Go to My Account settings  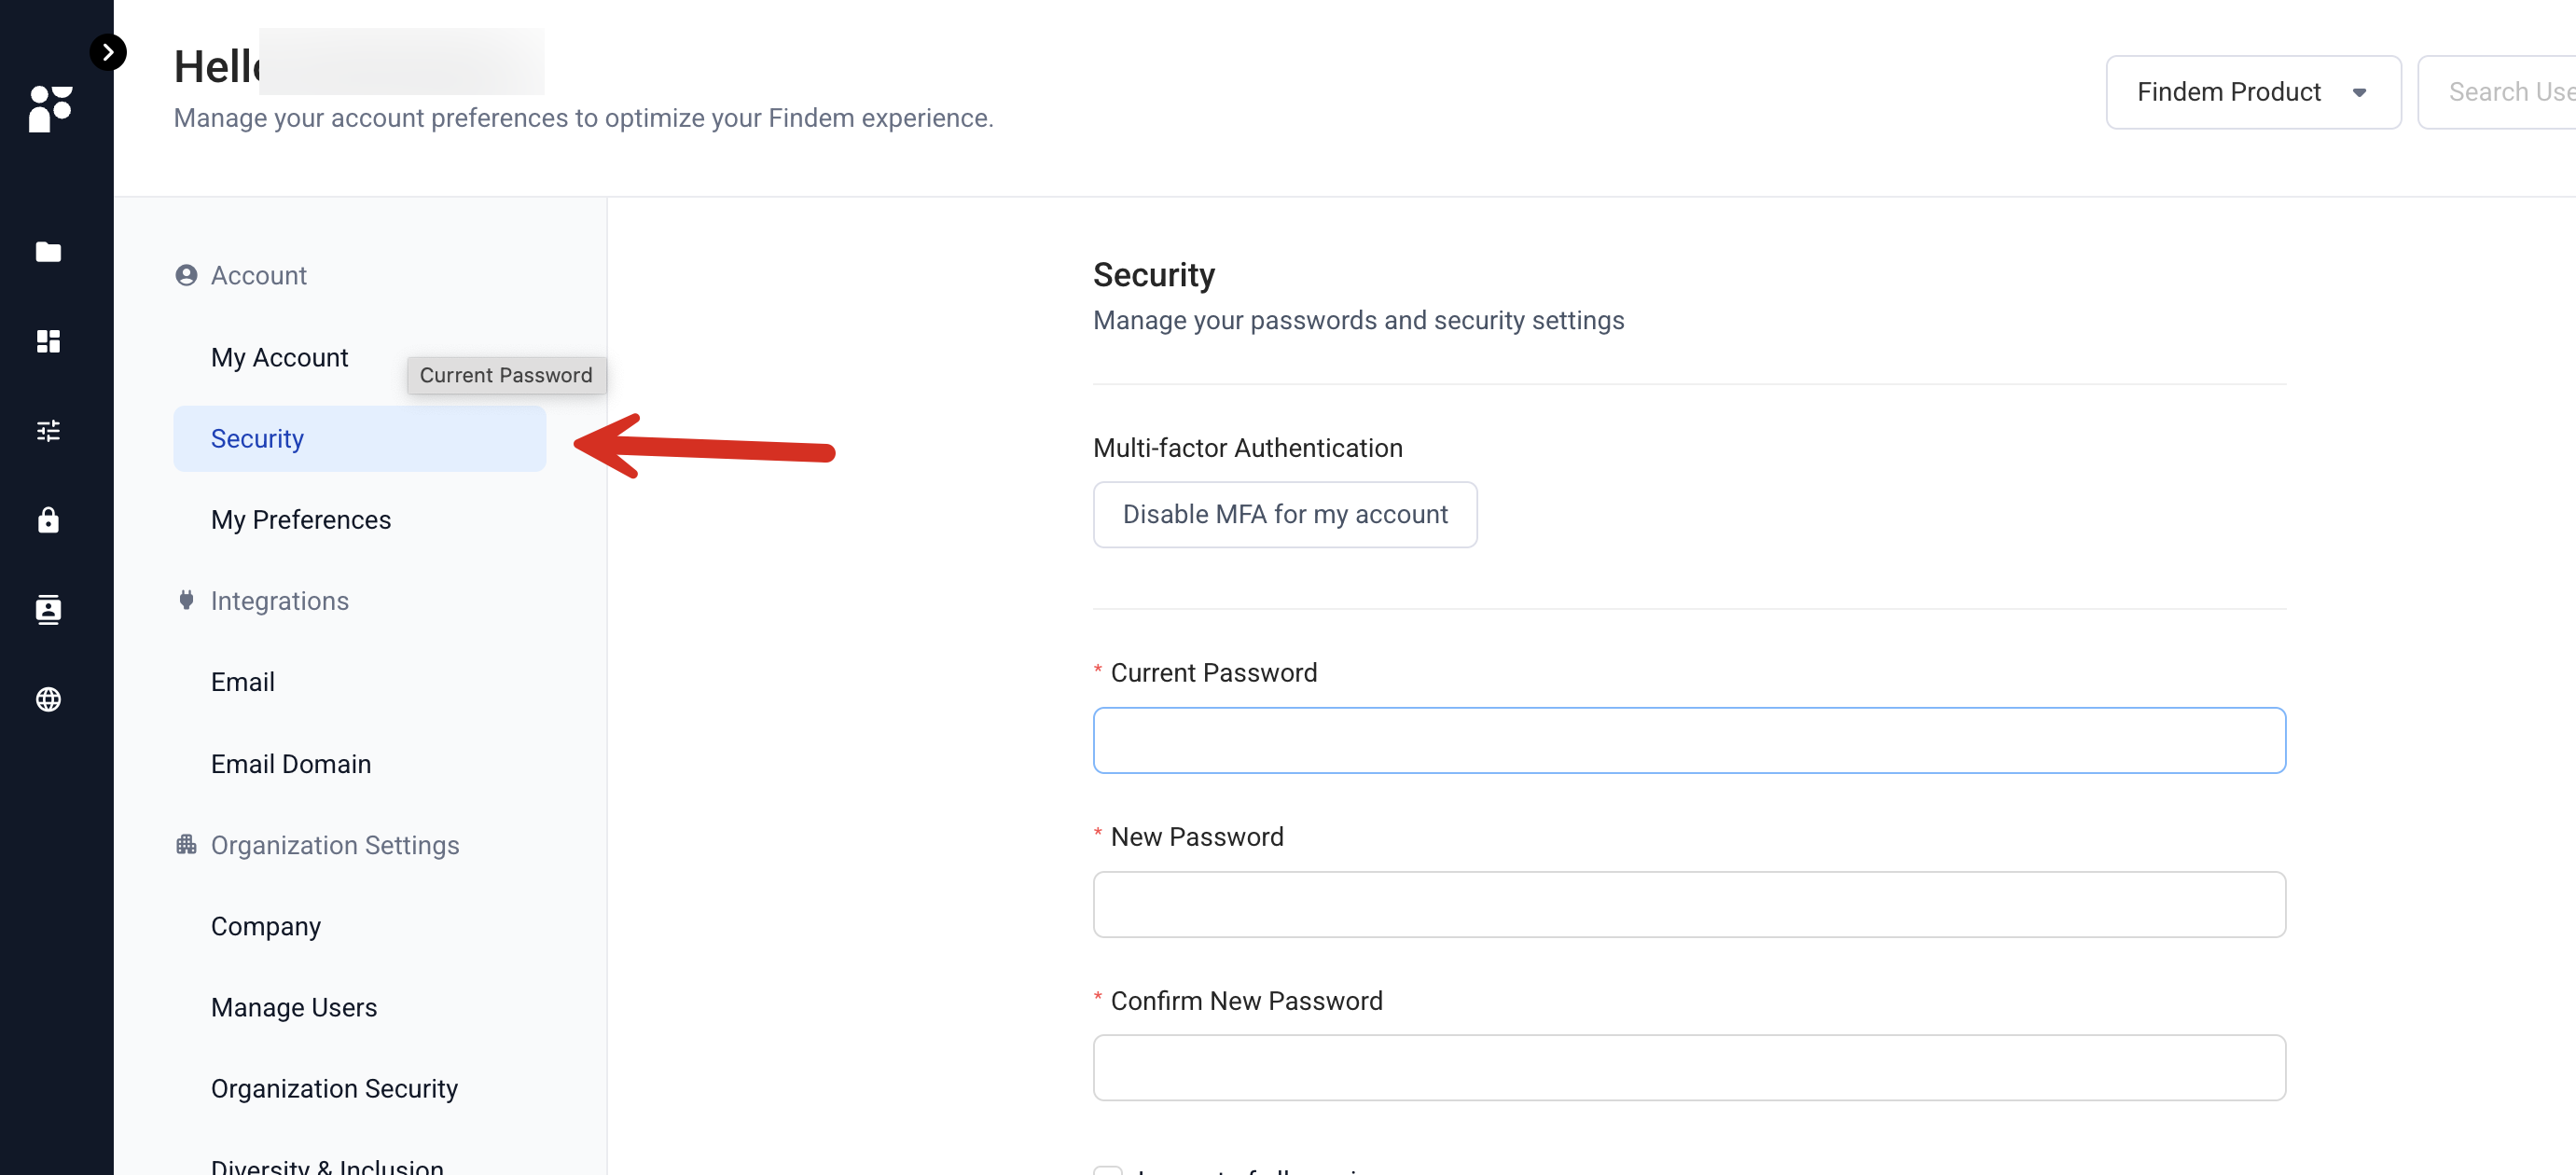(279, 357)
